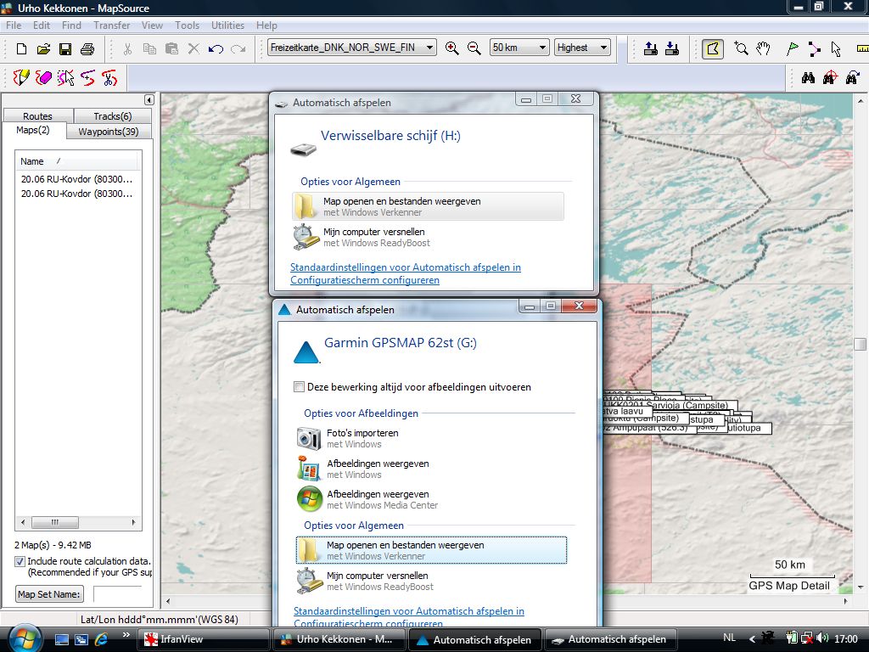Expand the 50 km zoom scale dropdown

click(542, 48)
